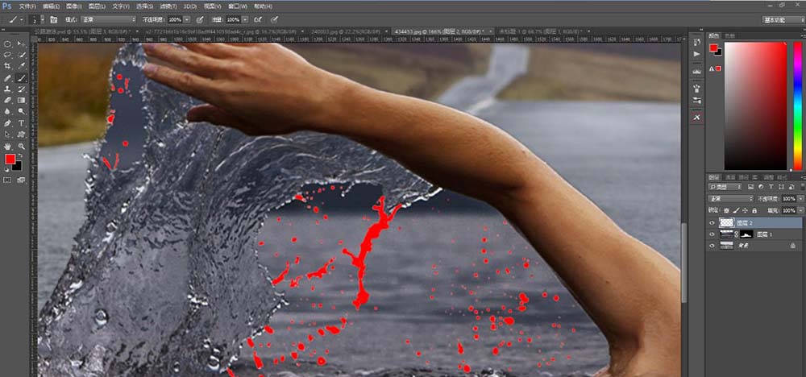
Task: Select the Brush tool in the toolbox
Action: (x=22, y=78)
